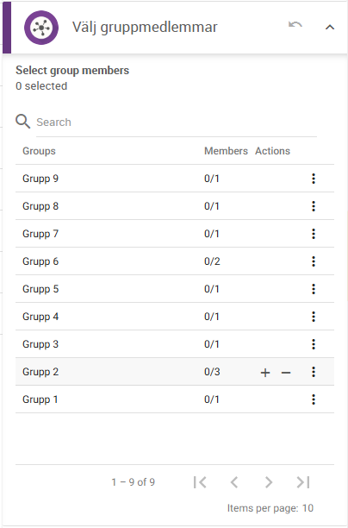Open the more options menu for Grupp 9
The height and width of the screenshot is (528, 348).
pos(314,179)
